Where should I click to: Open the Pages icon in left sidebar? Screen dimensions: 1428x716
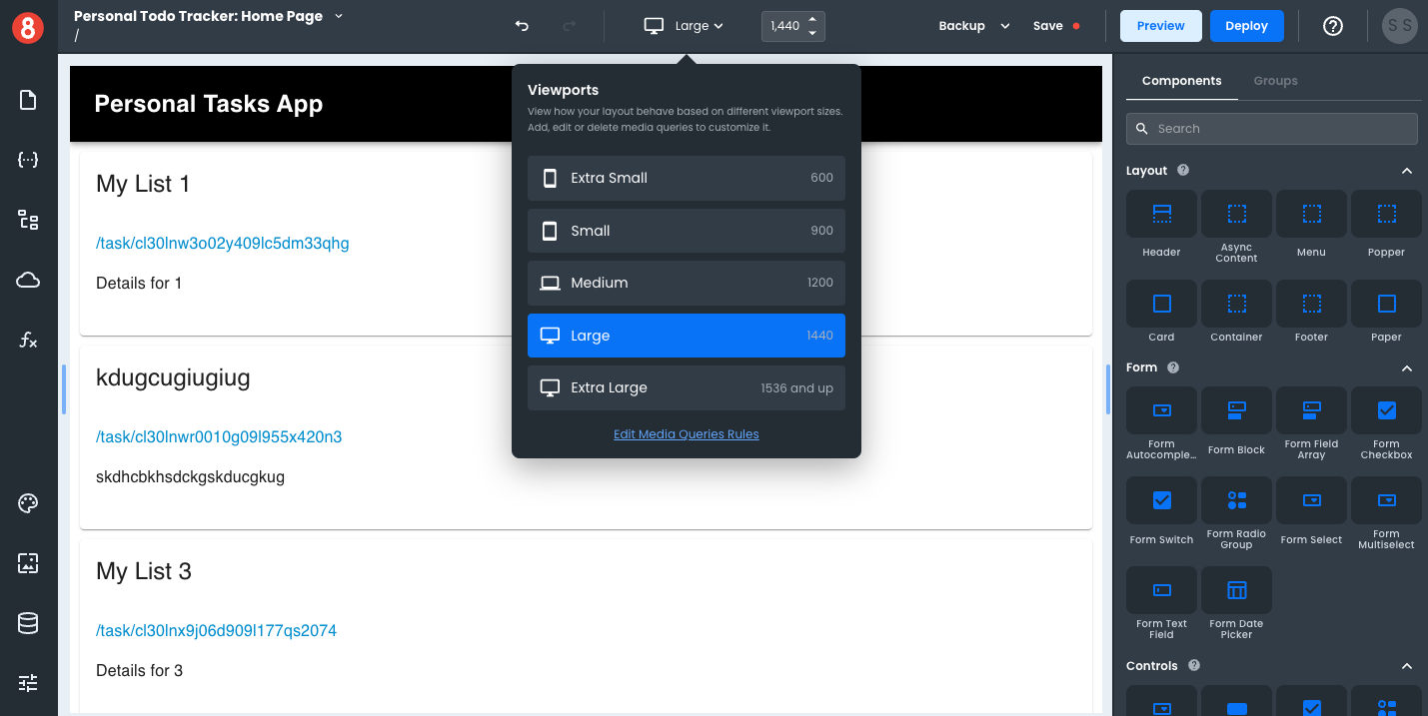[28, 100]
